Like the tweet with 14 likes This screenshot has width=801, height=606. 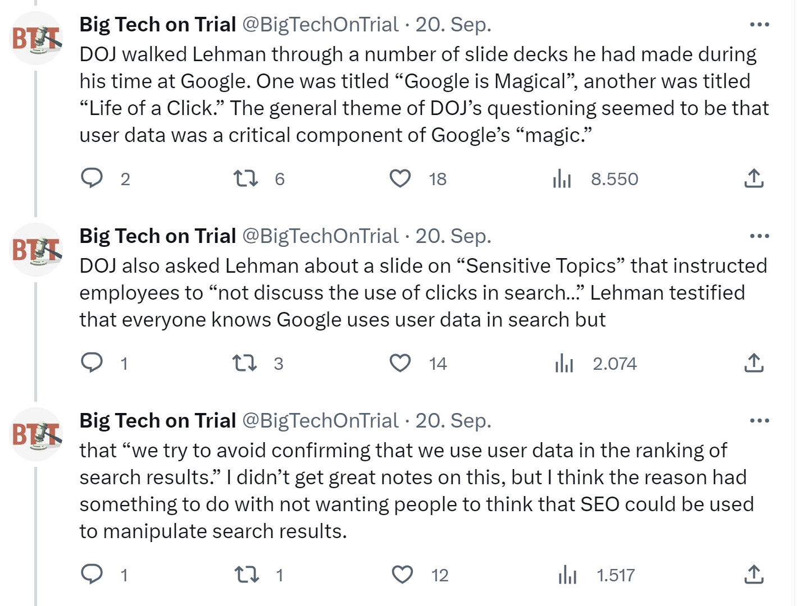(x=400, y=363)
